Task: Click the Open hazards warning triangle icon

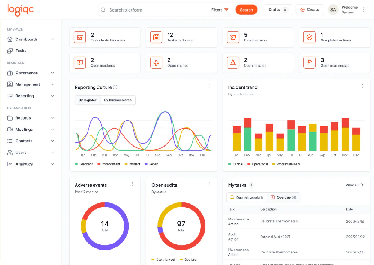Action: pyautogui.click(x=233, y=62)
